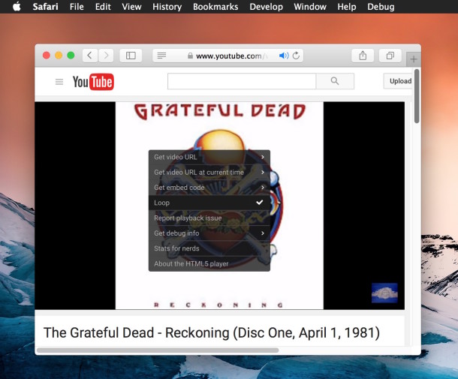Minimize the Safari window with yellow button
458x379 pixels.
coord(59,56)
